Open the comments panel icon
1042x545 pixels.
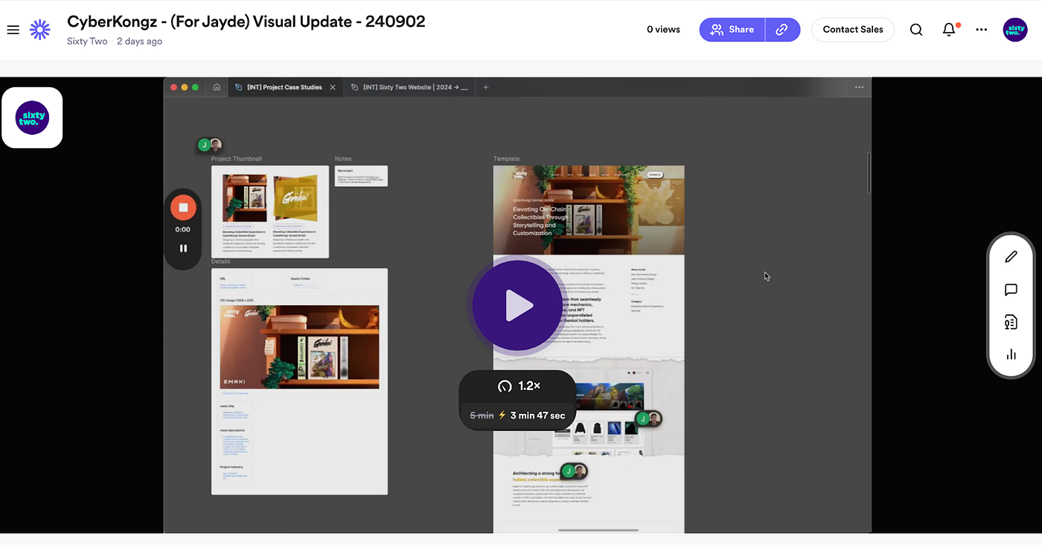point(1011,290)
